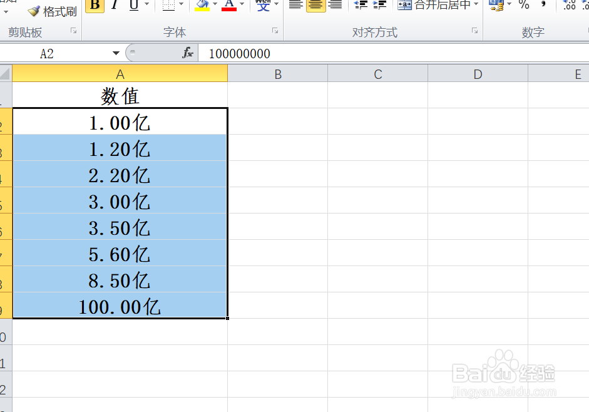This screenshot has height=412, width=589.
Task: Select column A header
Action: point(120,74)
